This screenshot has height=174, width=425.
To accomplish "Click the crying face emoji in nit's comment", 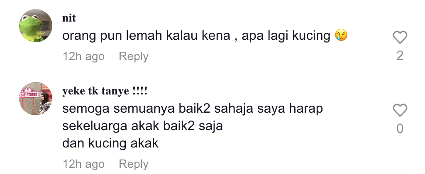I will tap(341, 36).
